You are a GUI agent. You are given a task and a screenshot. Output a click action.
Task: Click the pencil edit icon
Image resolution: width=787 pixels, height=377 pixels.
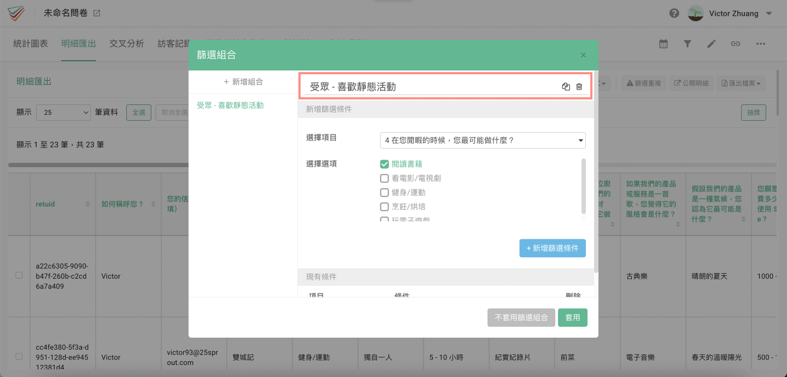tap(711, 44)
